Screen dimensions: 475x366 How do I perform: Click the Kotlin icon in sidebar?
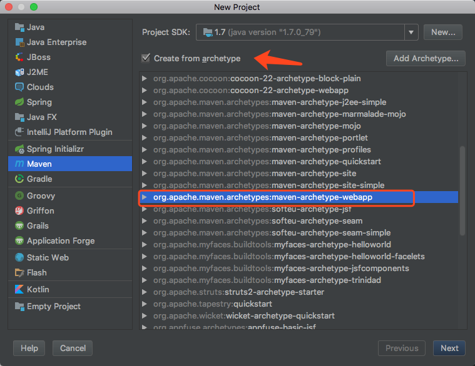(19, 290)
